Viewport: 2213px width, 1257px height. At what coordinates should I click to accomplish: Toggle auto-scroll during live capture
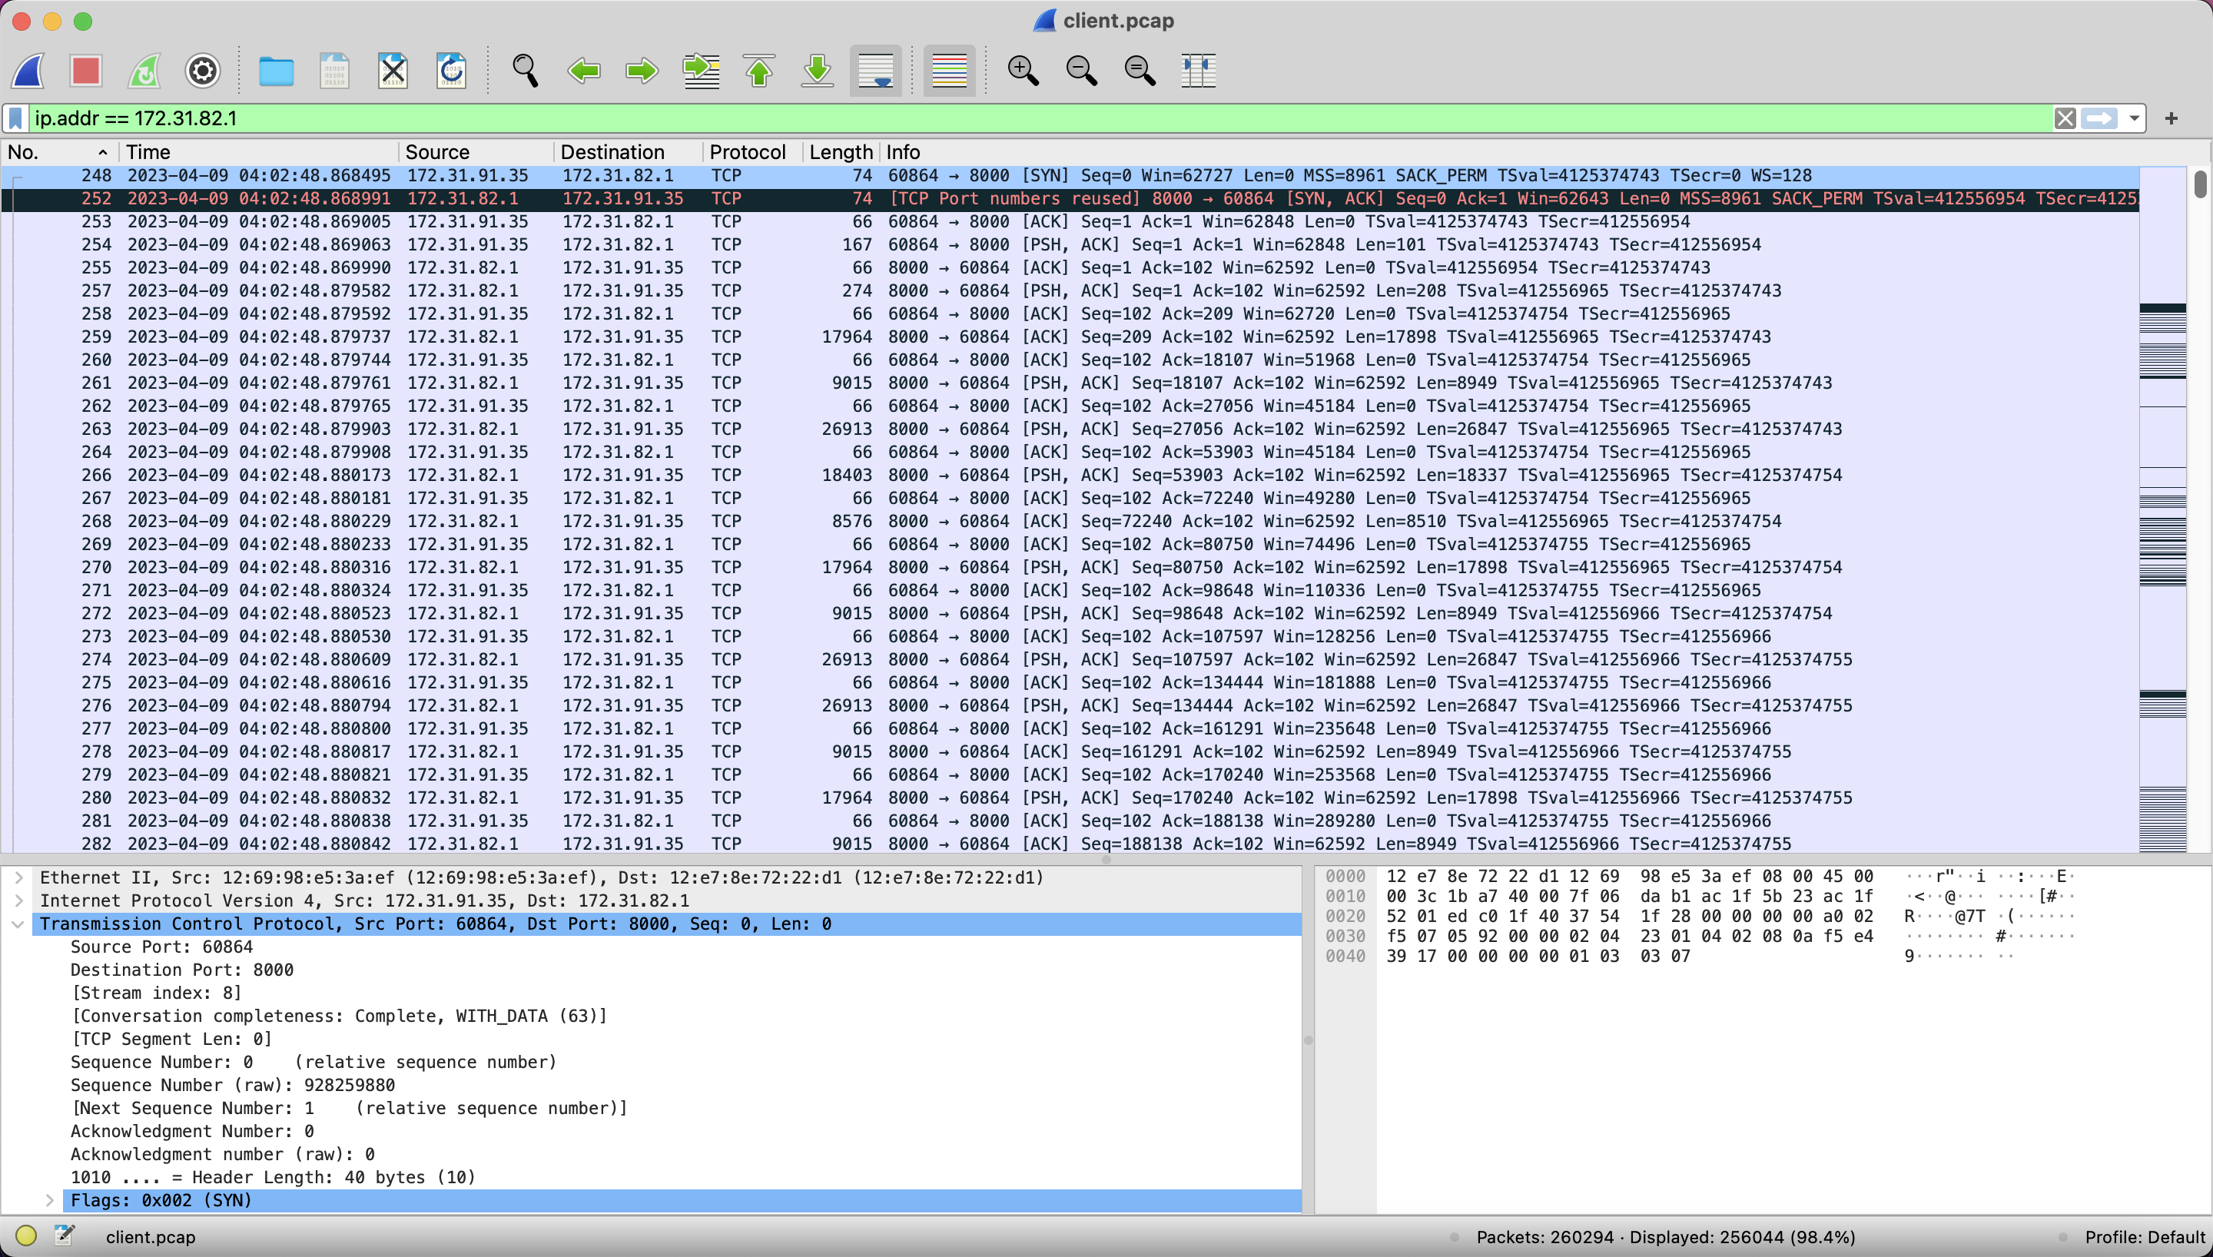[x=875, y=71]
